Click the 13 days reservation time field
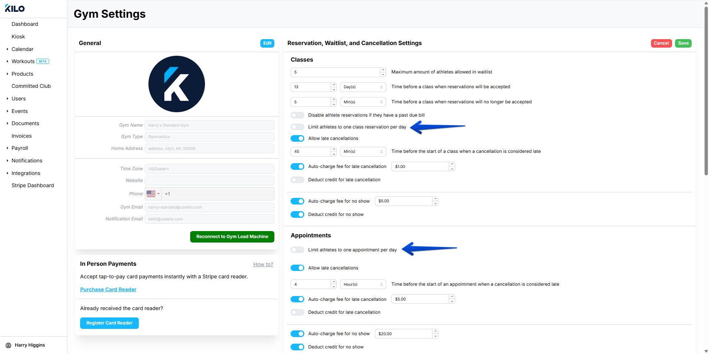This screenshot has width=709, height=354. 311,87
